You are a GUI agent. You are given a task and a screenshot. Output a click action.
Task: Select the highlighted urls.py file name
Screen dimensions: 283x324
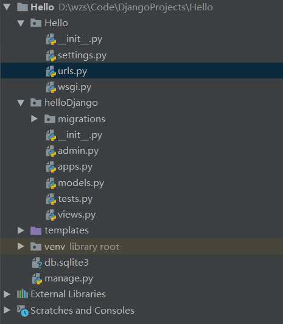pyautogui.click(x=72, y=72)
